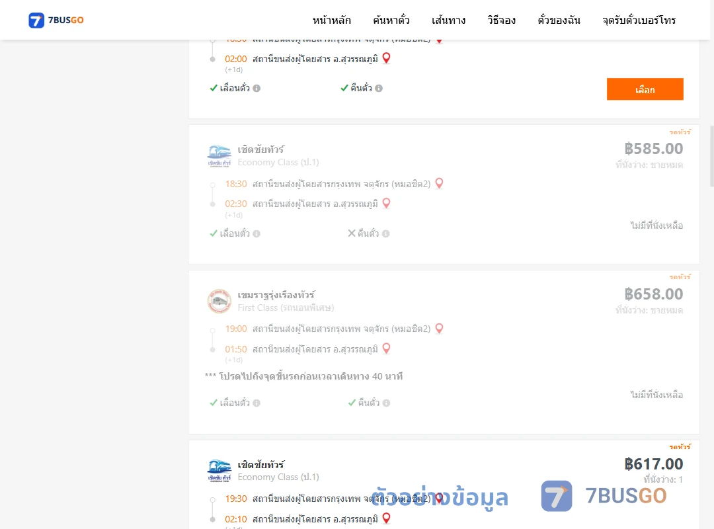Click map pin for 01:50 arrival station
The image size is (714, 529).
pos(386,348)
